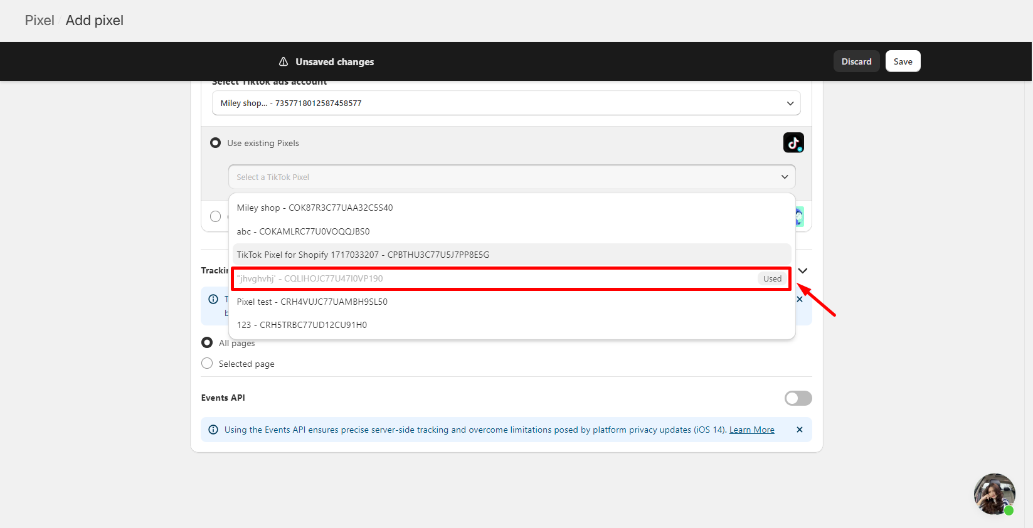1033x528 pixels.
Task: Click the TikTok logo icon
Action: point(793,142)
